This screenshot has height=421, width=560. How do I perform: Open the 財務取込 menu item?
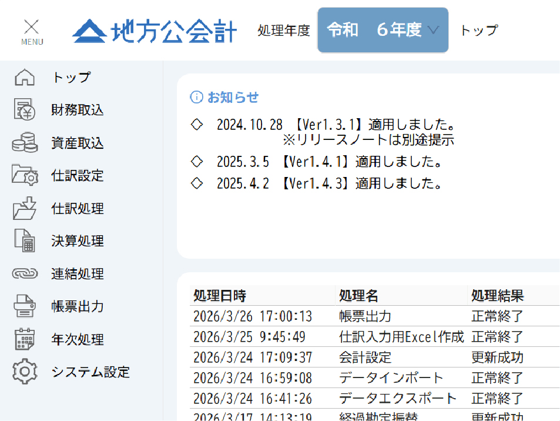point(78,110)
